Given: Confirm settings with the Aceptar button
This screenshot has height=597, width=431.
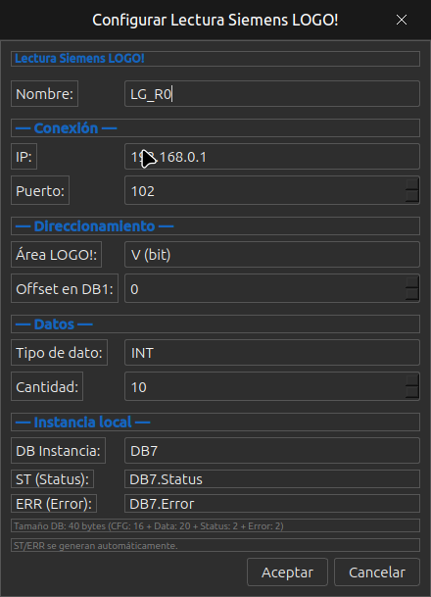Looking at the screenshot, I should 287,572.
